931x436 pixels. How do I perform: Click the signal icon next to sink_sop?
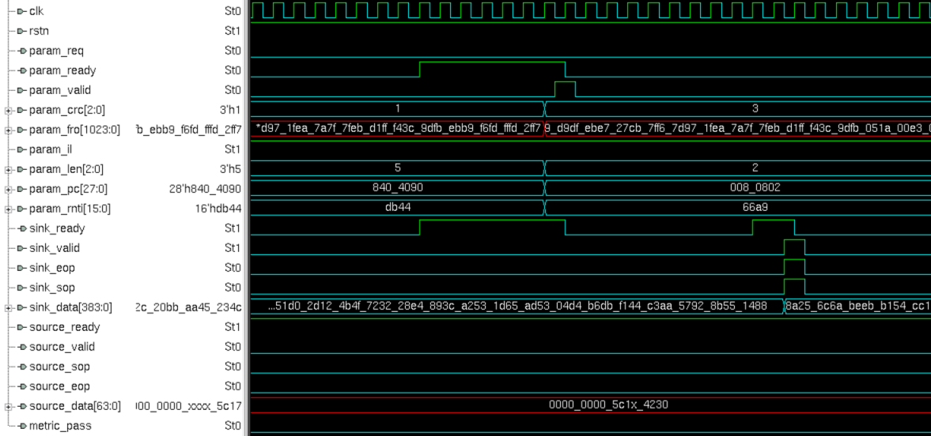[23, 288]
